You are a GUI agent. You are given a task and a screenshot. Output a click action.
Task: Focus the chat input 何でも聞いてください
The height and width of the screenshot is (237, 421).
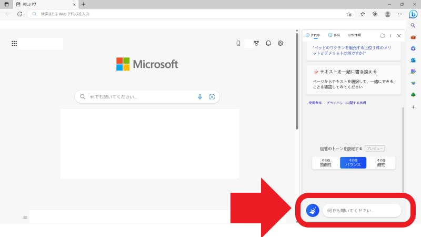[x=362, y=210]
